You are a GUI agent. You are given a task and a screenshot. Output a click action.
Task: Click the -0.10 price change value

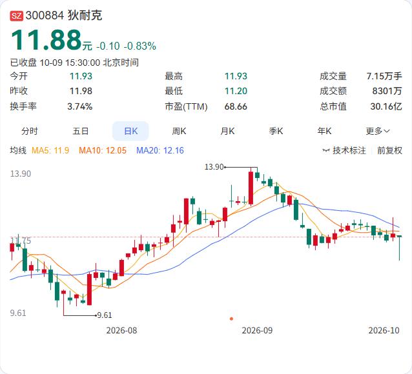click(108, 46)
